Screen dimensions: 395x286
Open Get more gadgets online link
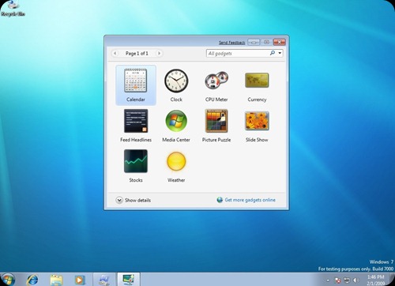246,200
